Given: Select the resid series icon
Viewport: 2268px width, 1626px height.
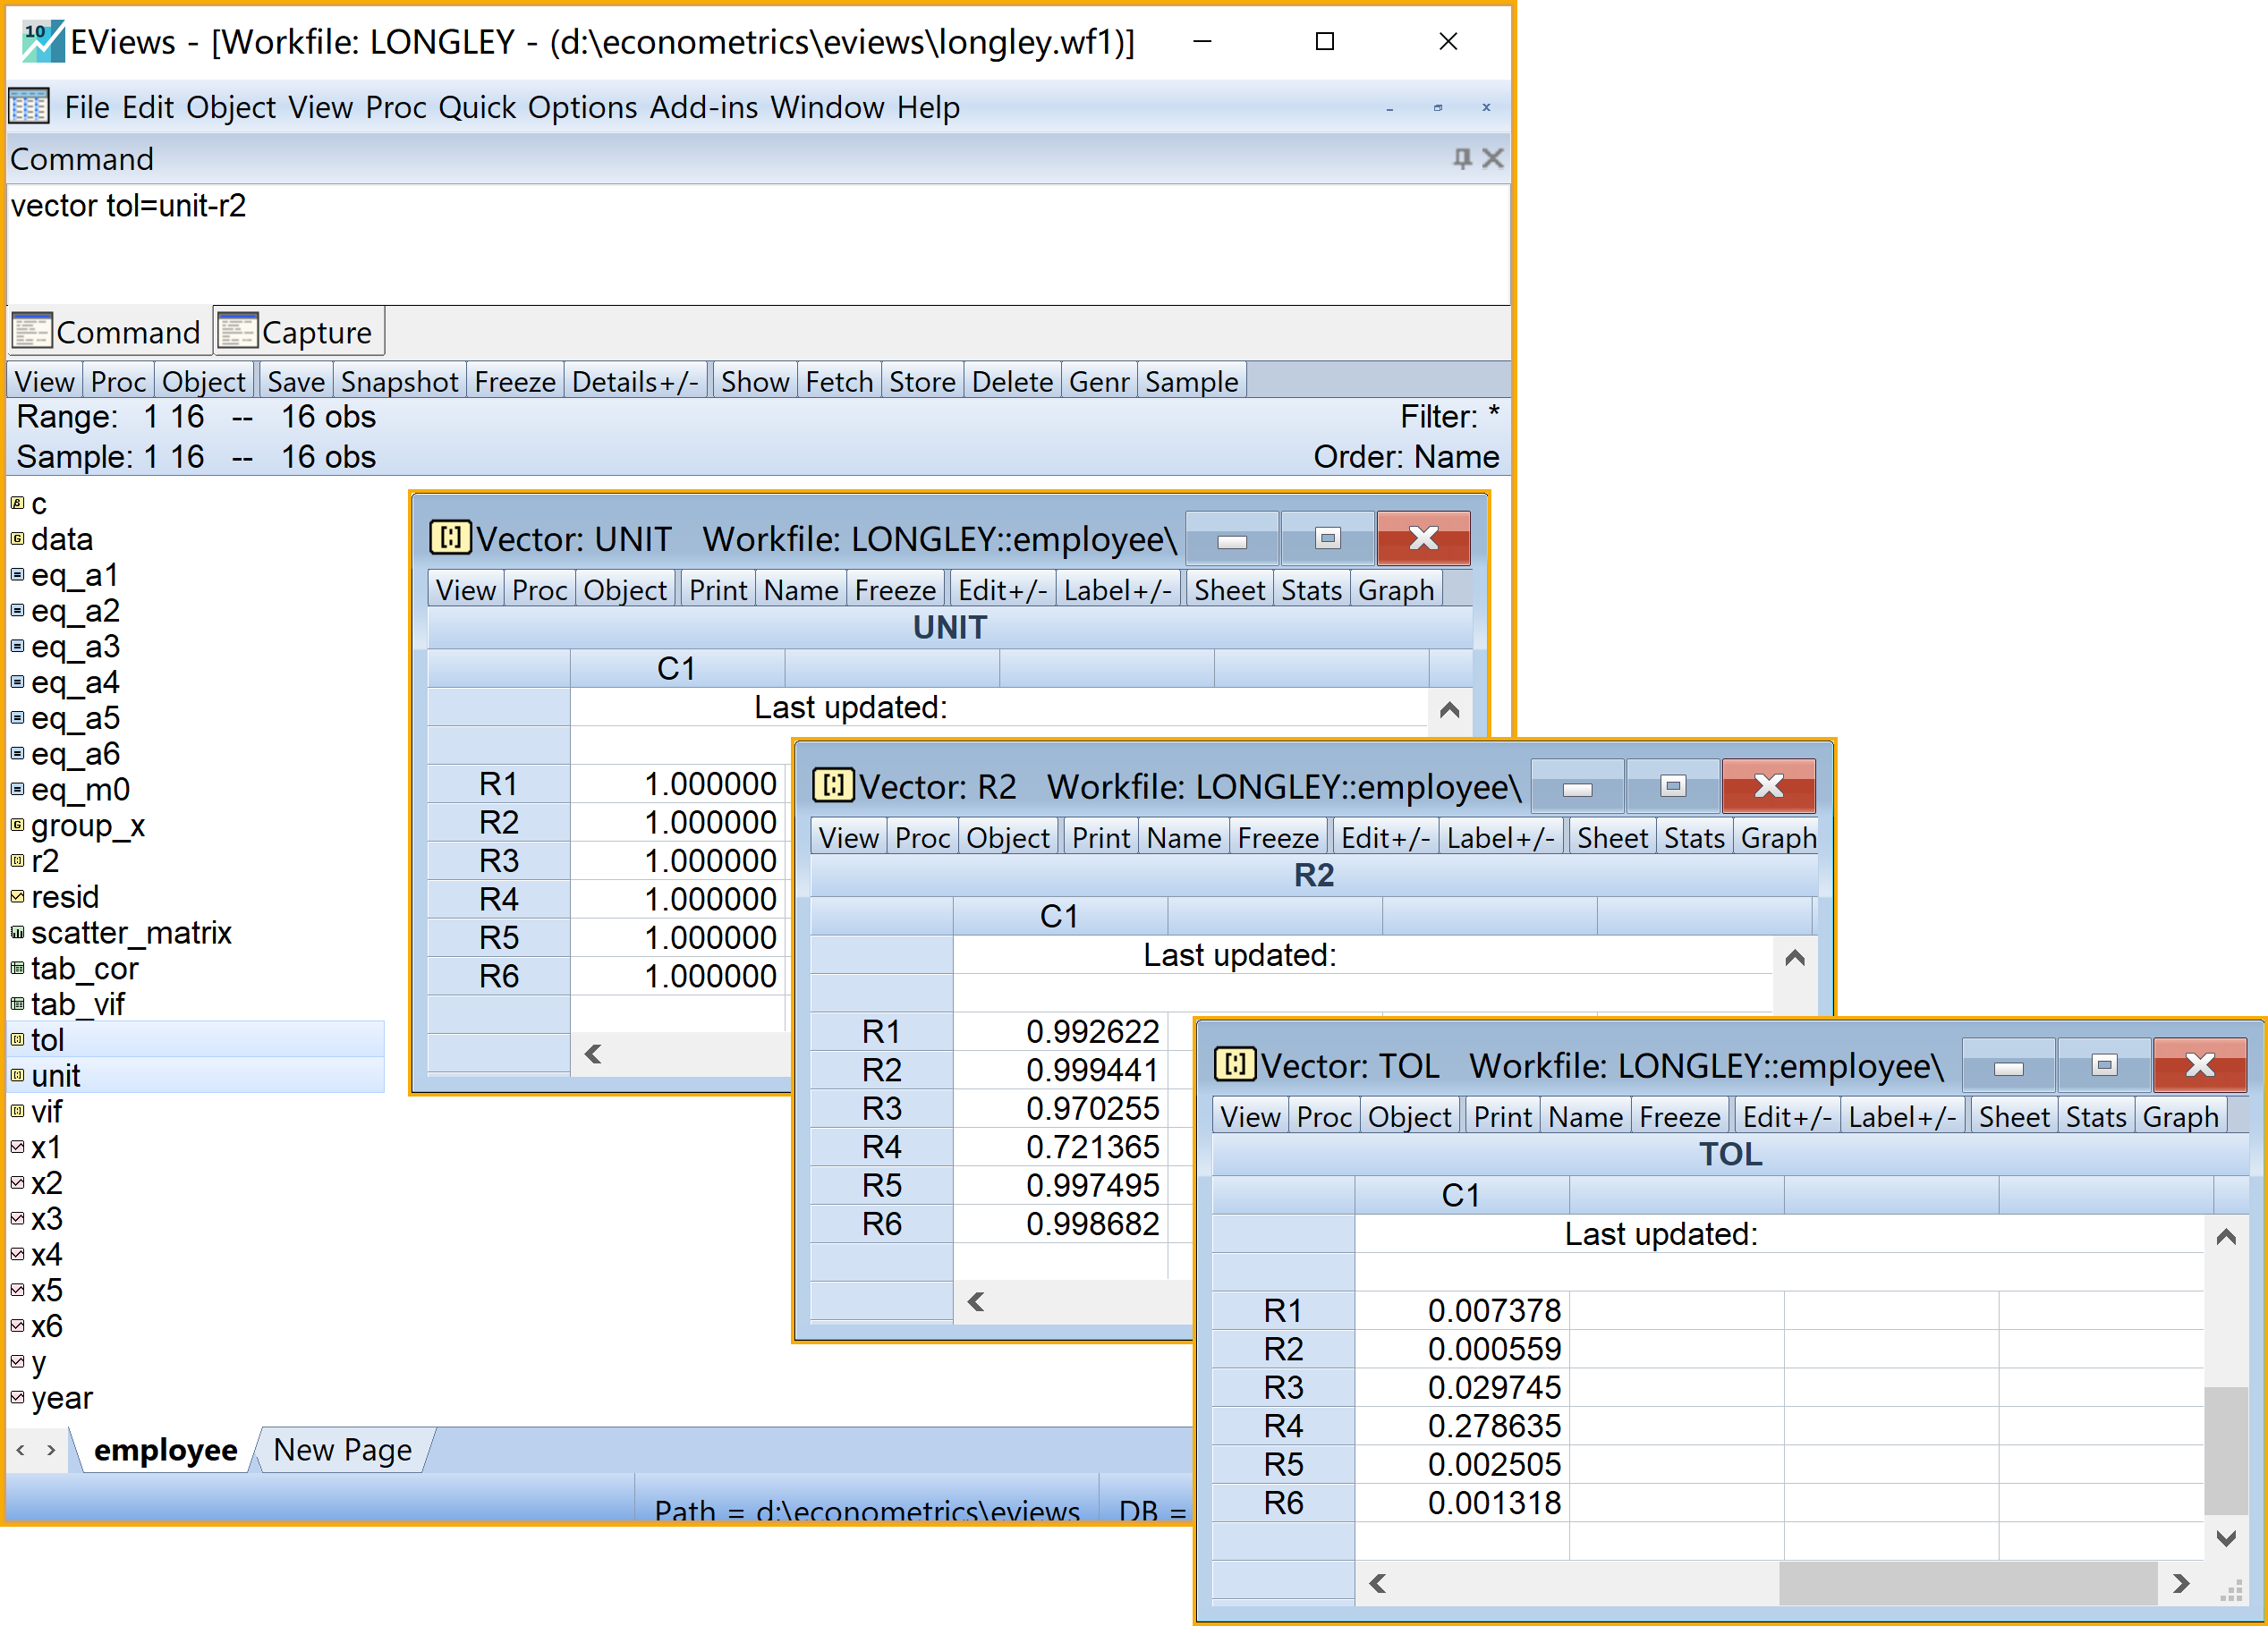Looking at the screenshot, I should [x=17, y=896].
